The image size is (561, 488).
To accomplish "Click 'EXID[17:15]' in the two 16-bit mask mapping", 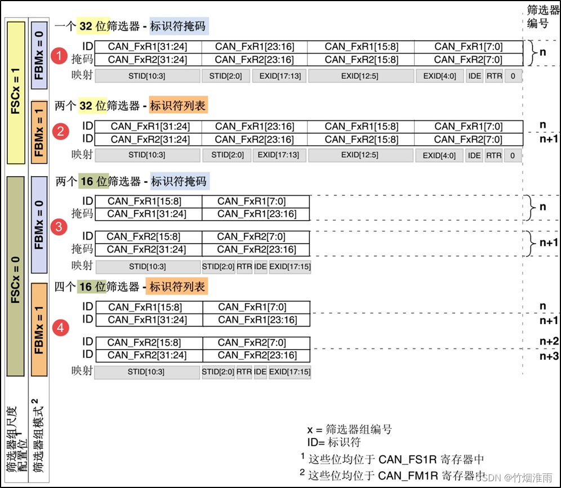I will point(290,267).
